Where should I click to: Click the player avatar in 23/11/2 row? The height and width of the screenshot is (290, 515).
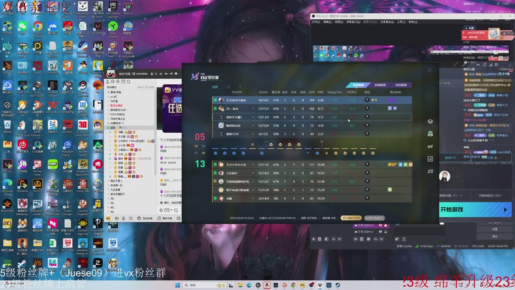pos(221,164)
